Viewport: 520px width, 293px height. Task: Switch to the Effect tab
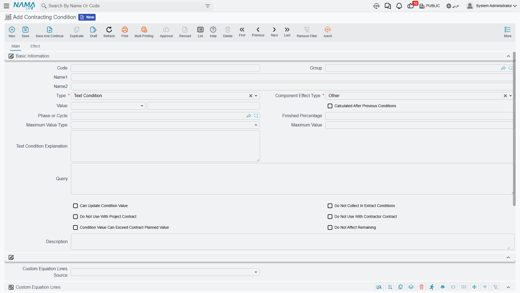[35, 46]
